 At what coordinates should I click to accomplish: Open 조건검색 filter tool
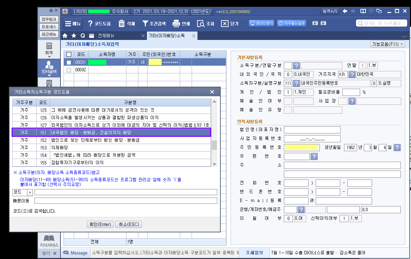[x=145, y=24]
